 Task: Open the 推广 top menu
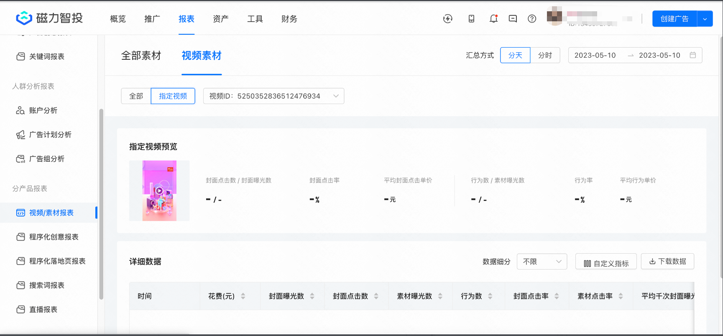(x=152, y=19)
